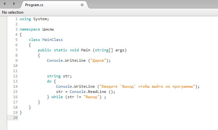Place cursor on the 'using' keyword

pos(25,19)
